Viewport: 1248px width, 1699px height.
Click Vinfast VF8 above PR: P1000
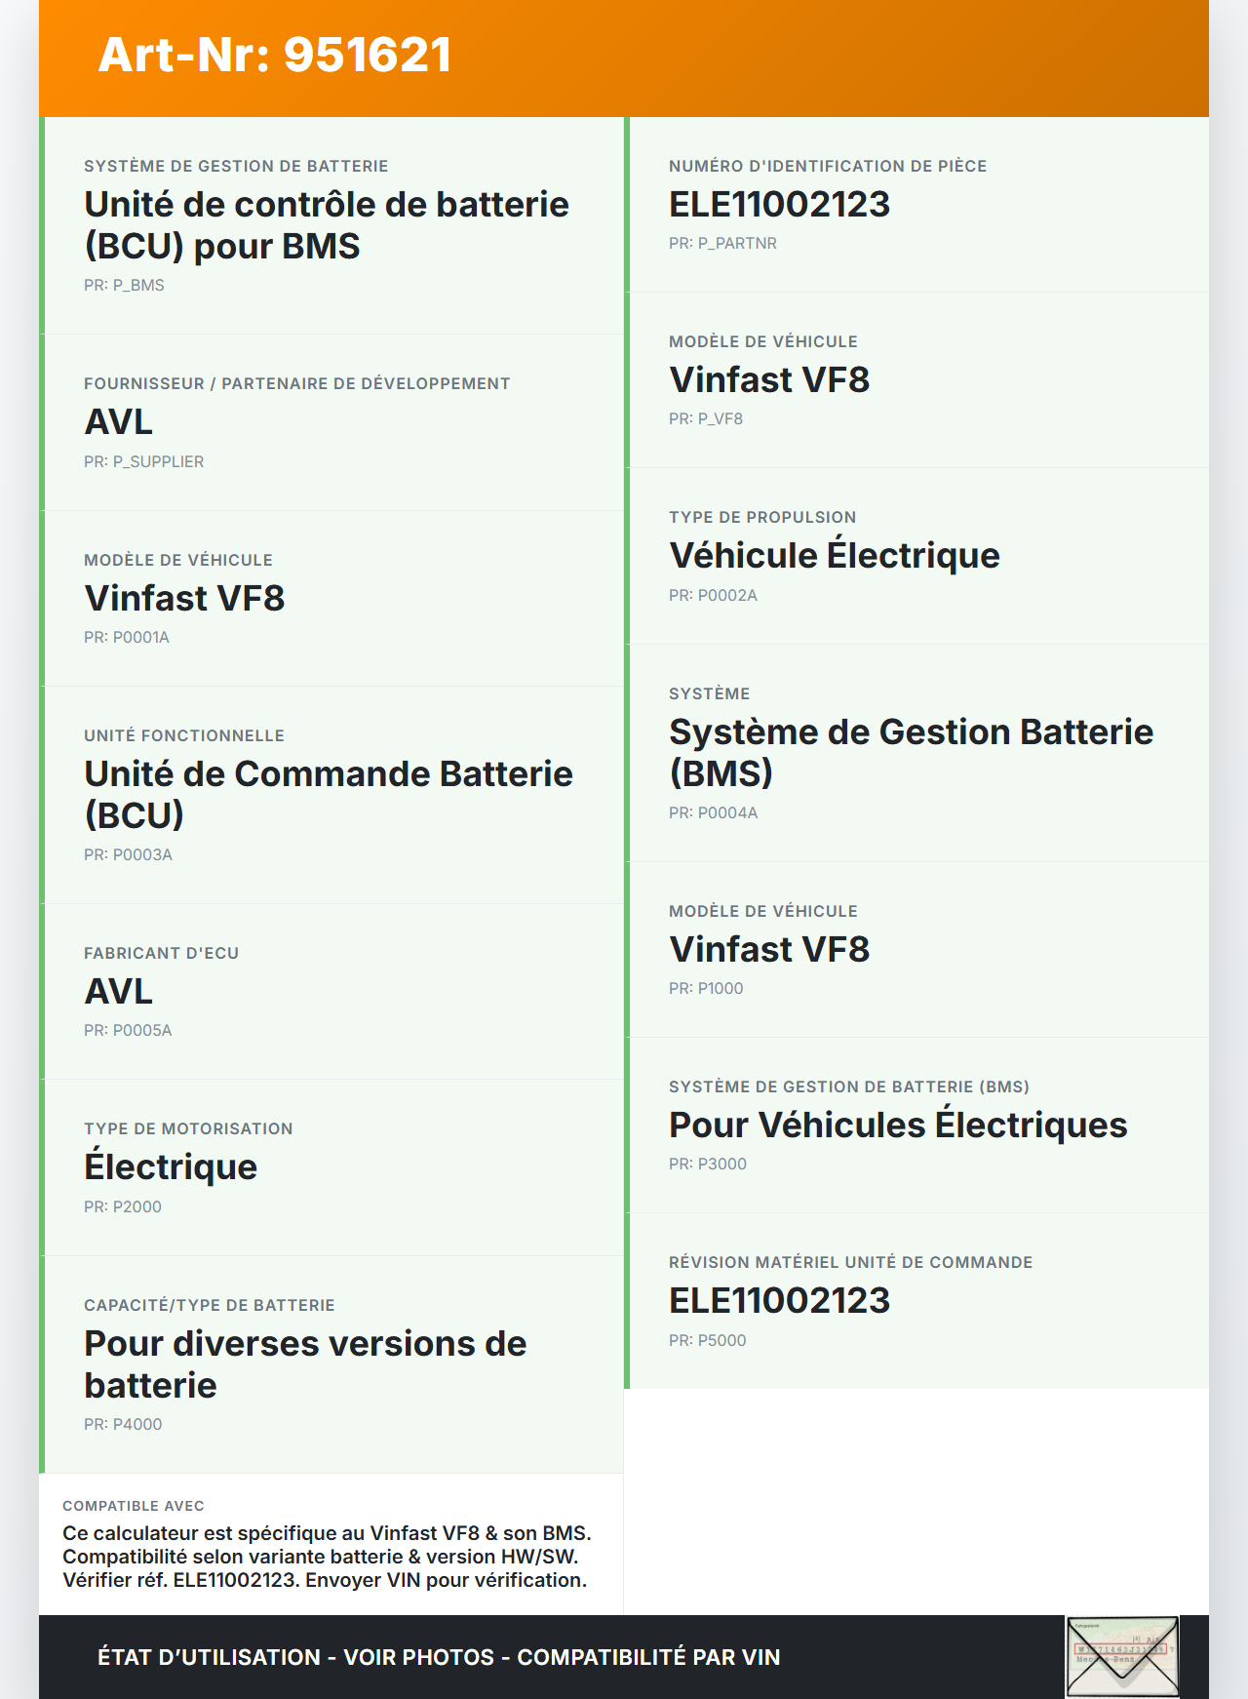[x=768, y=949]
